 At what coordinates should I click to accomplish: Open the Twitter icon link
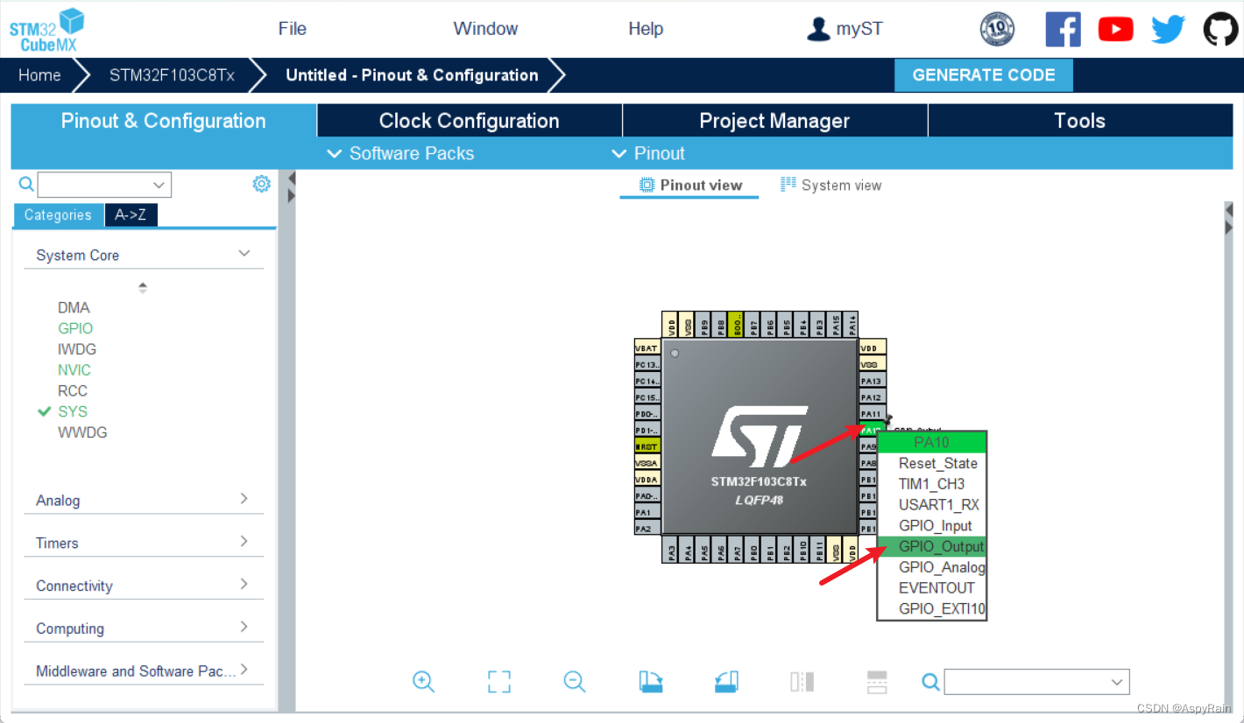[1168, 29]
